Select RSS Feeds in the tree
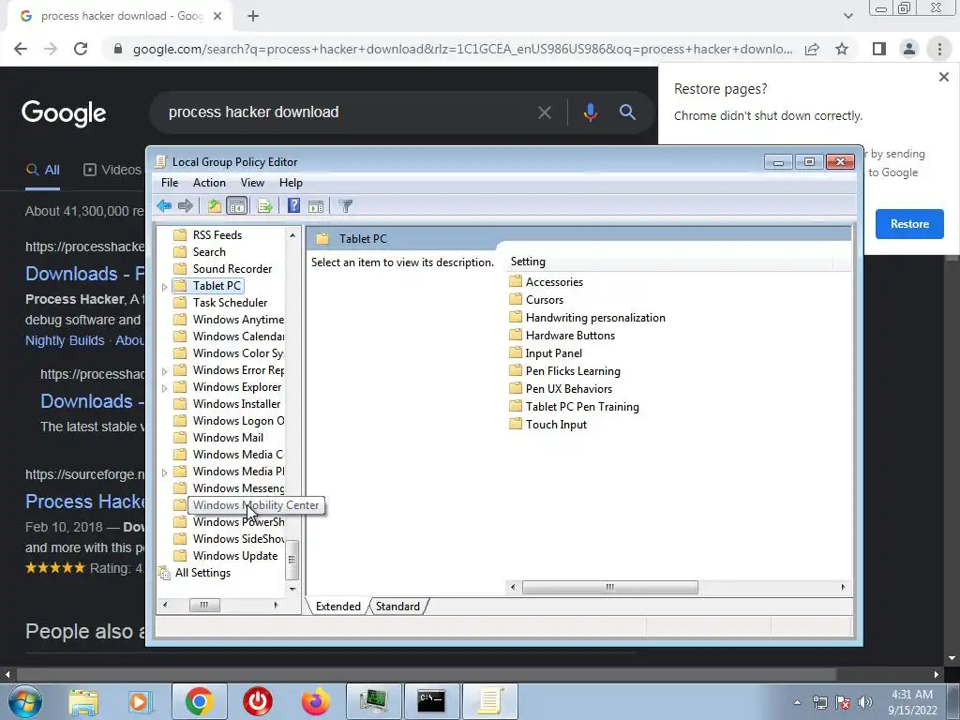The width and height of the screenshot is (960, 720). (217, 235)
